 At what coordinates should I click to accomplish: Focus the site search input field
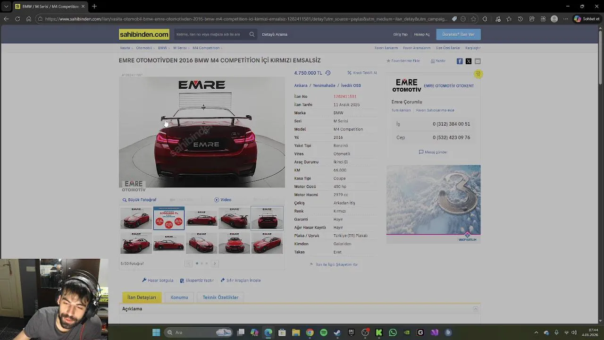(x=210, y=34)
